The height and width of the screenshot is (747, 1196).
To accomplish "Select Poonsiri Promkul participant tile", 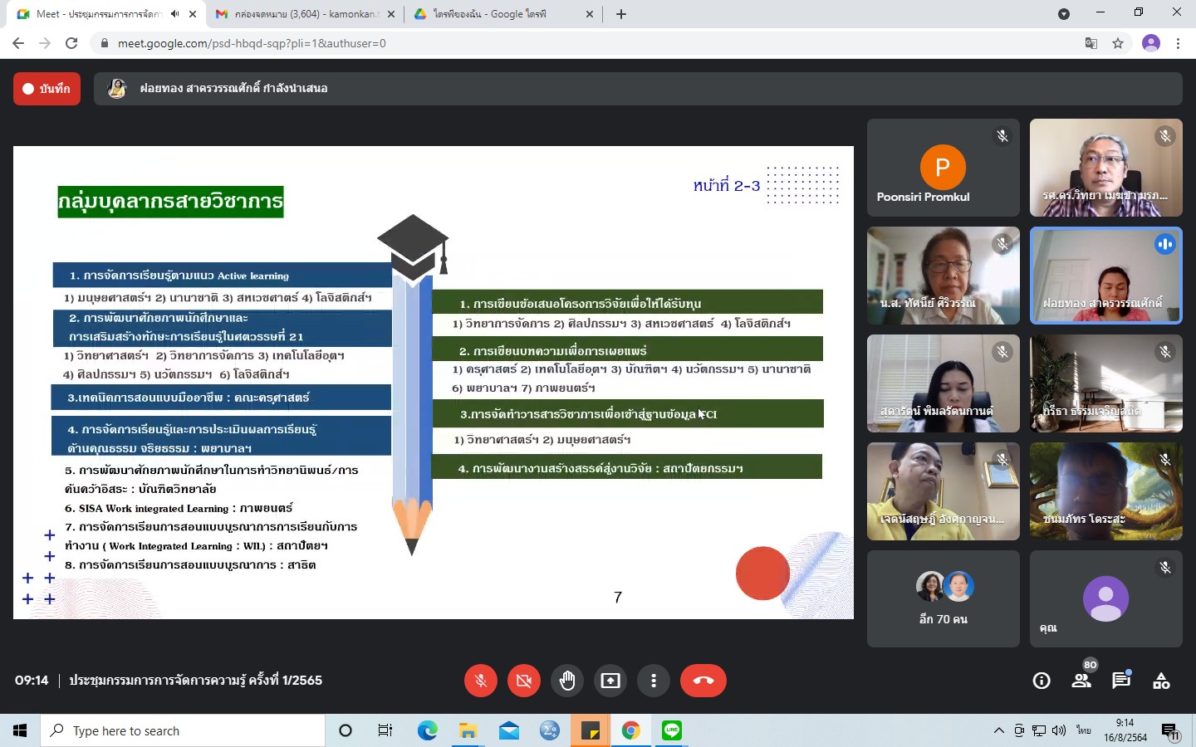I will (x=943, y=168).
